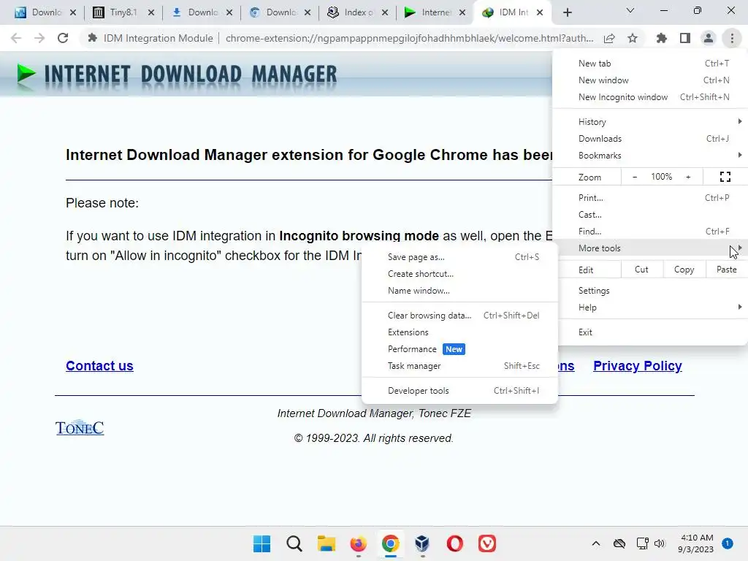Select Name window...
The image size is (748, 561).
460,290
